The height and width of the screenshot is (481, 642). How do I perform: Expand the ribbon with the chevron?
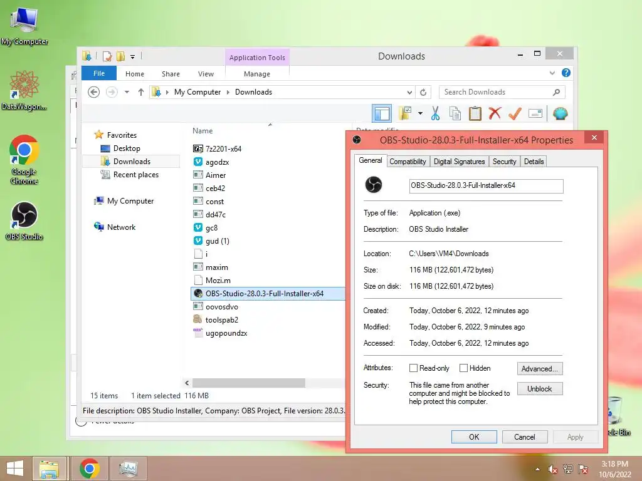click(552, 73)
